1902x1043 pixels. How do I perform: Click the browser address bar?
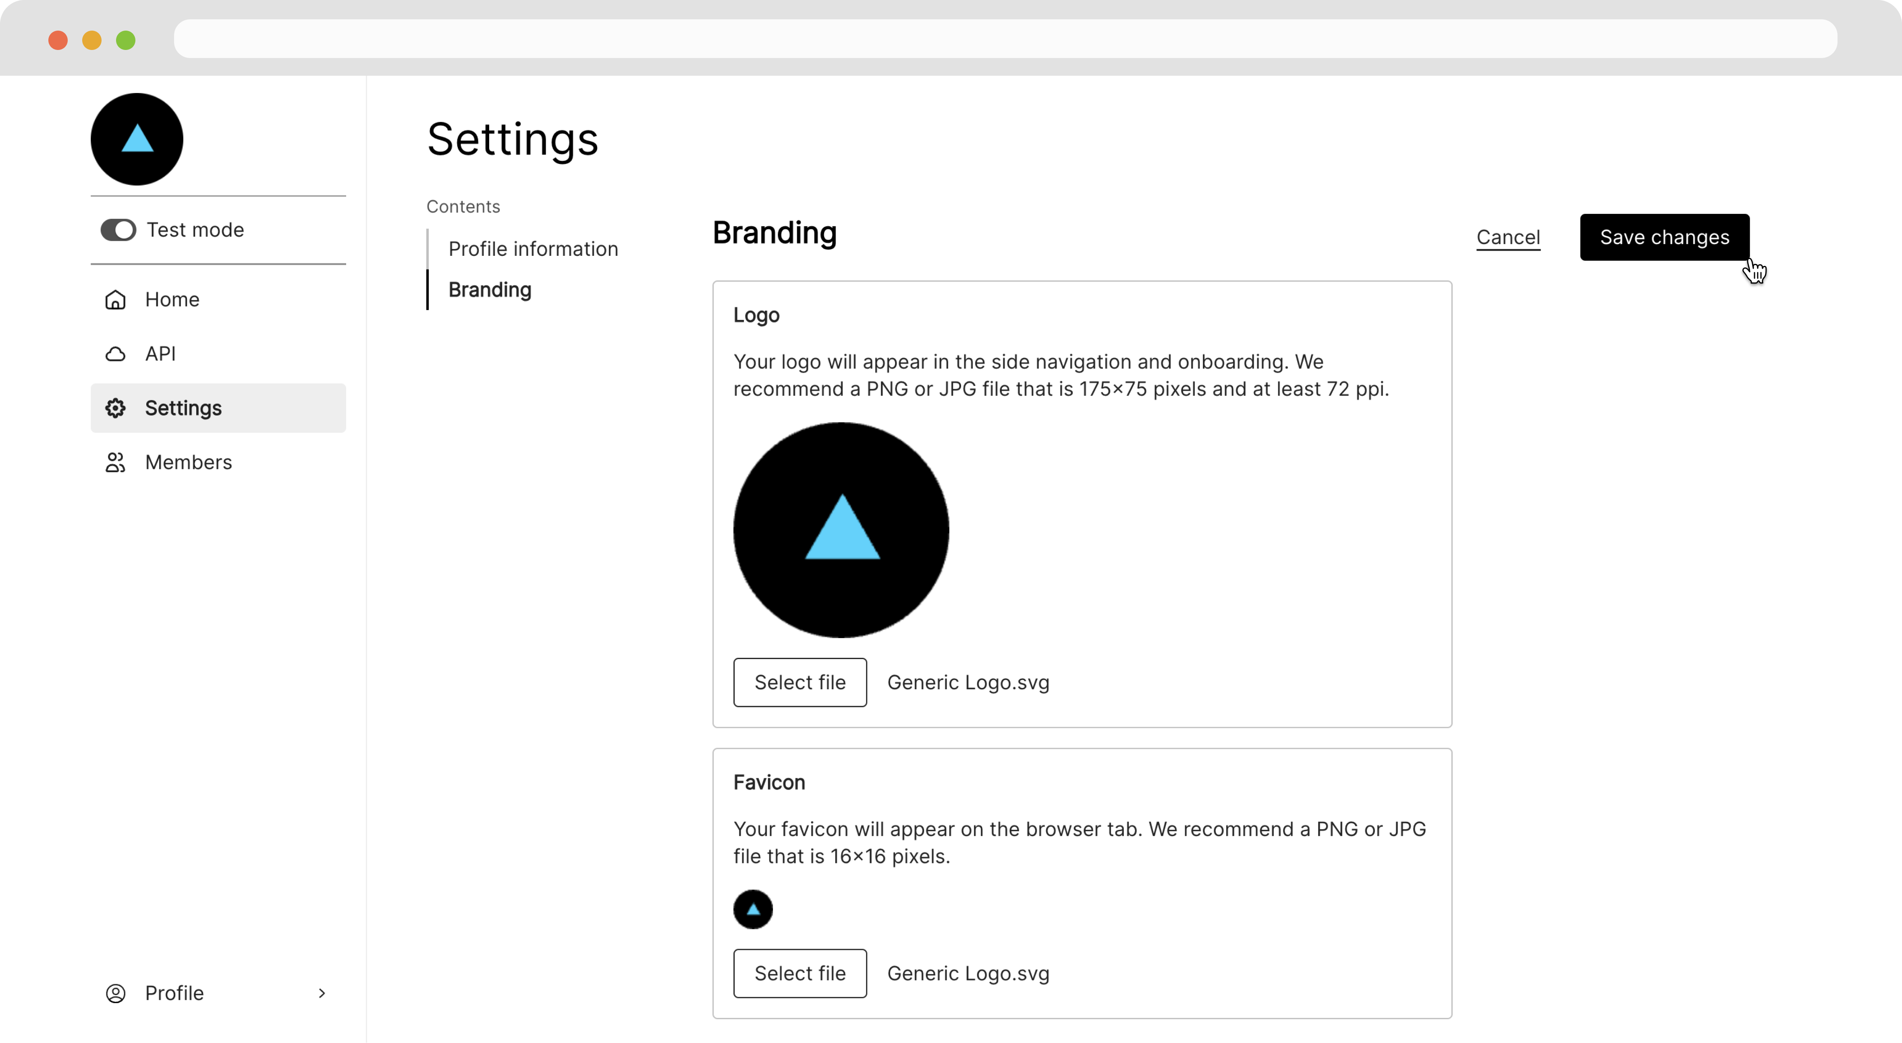click(1004, 39)
